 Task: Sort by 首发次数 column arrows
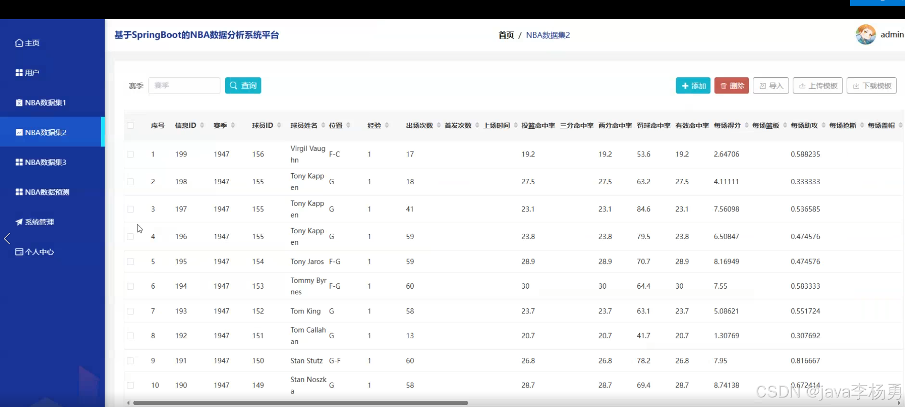477,125
